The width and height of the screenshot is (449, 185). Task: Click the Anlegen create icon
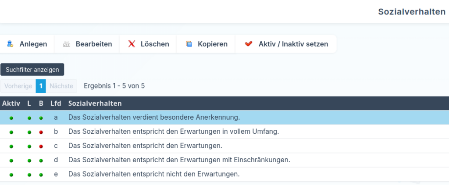[x=10, y=44]
